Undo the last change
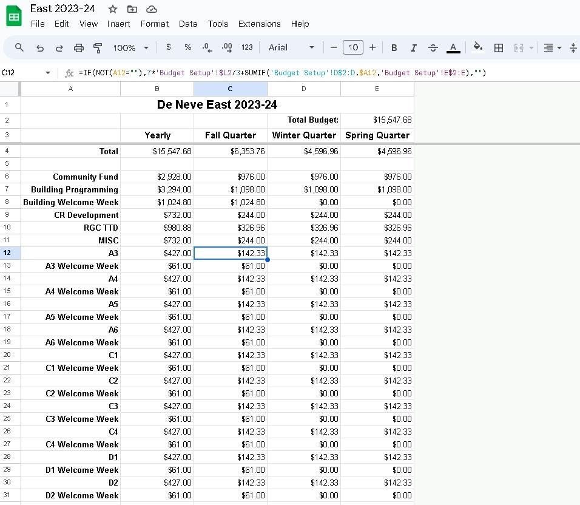Screen dimensions: 580x505 click(40, 47)
